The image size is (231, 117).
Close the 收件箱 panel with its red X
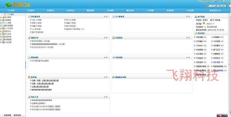[107, 77]
